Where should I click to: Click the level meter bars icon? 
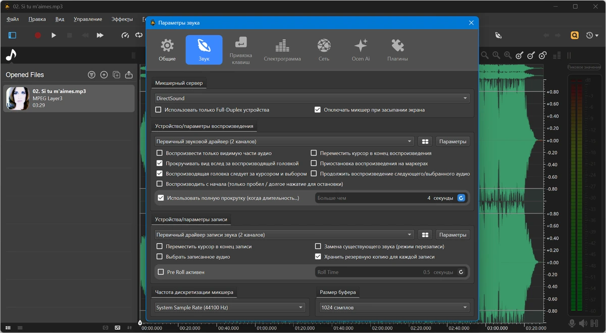coord(557,55)
